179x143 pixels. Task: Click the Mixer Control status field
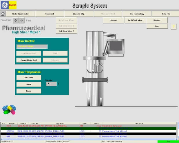coord(32,46)
